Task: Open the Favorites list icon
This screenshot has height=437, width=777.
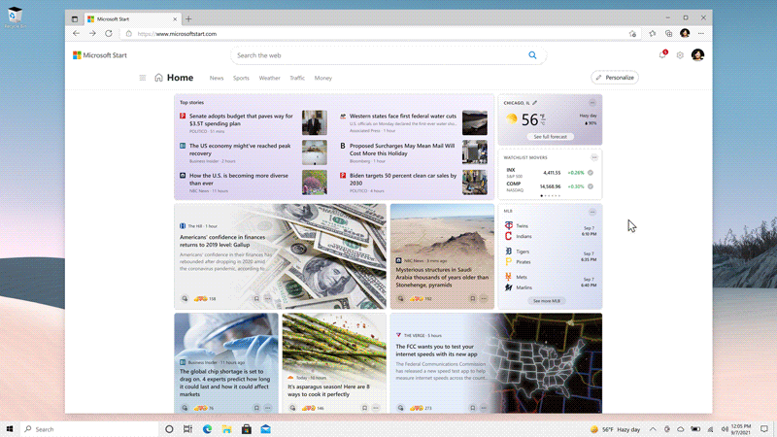Action: 652,34
